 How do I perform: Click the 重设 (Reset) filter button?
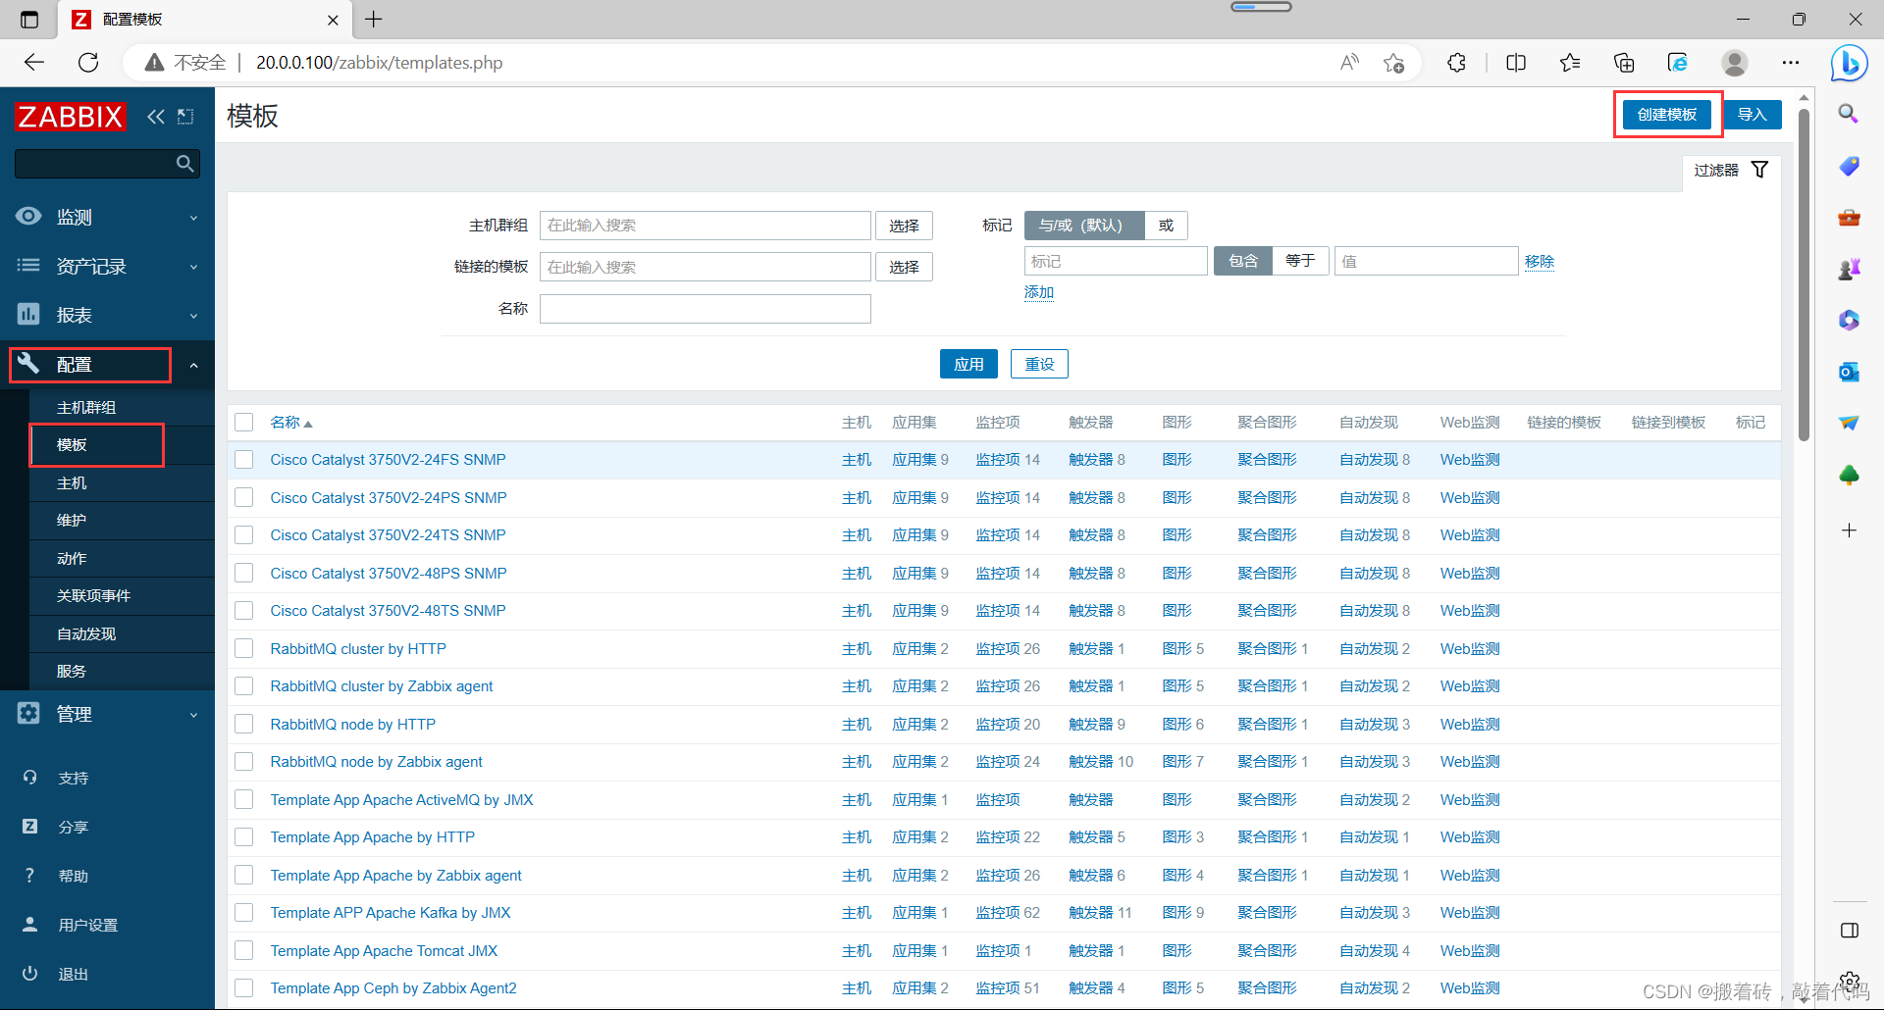[x=1039, y=364]
